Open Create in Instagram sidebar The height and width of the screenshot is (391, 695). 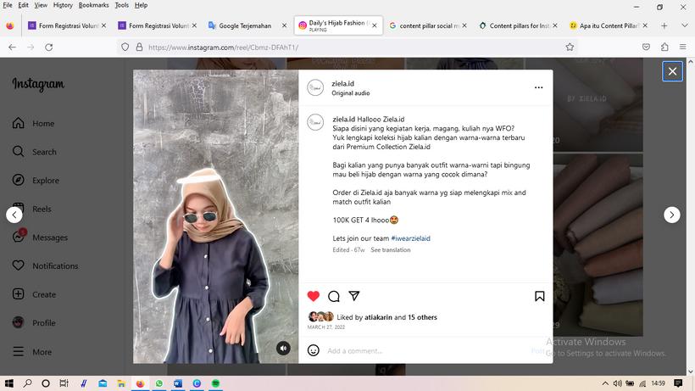pos(34,294)
